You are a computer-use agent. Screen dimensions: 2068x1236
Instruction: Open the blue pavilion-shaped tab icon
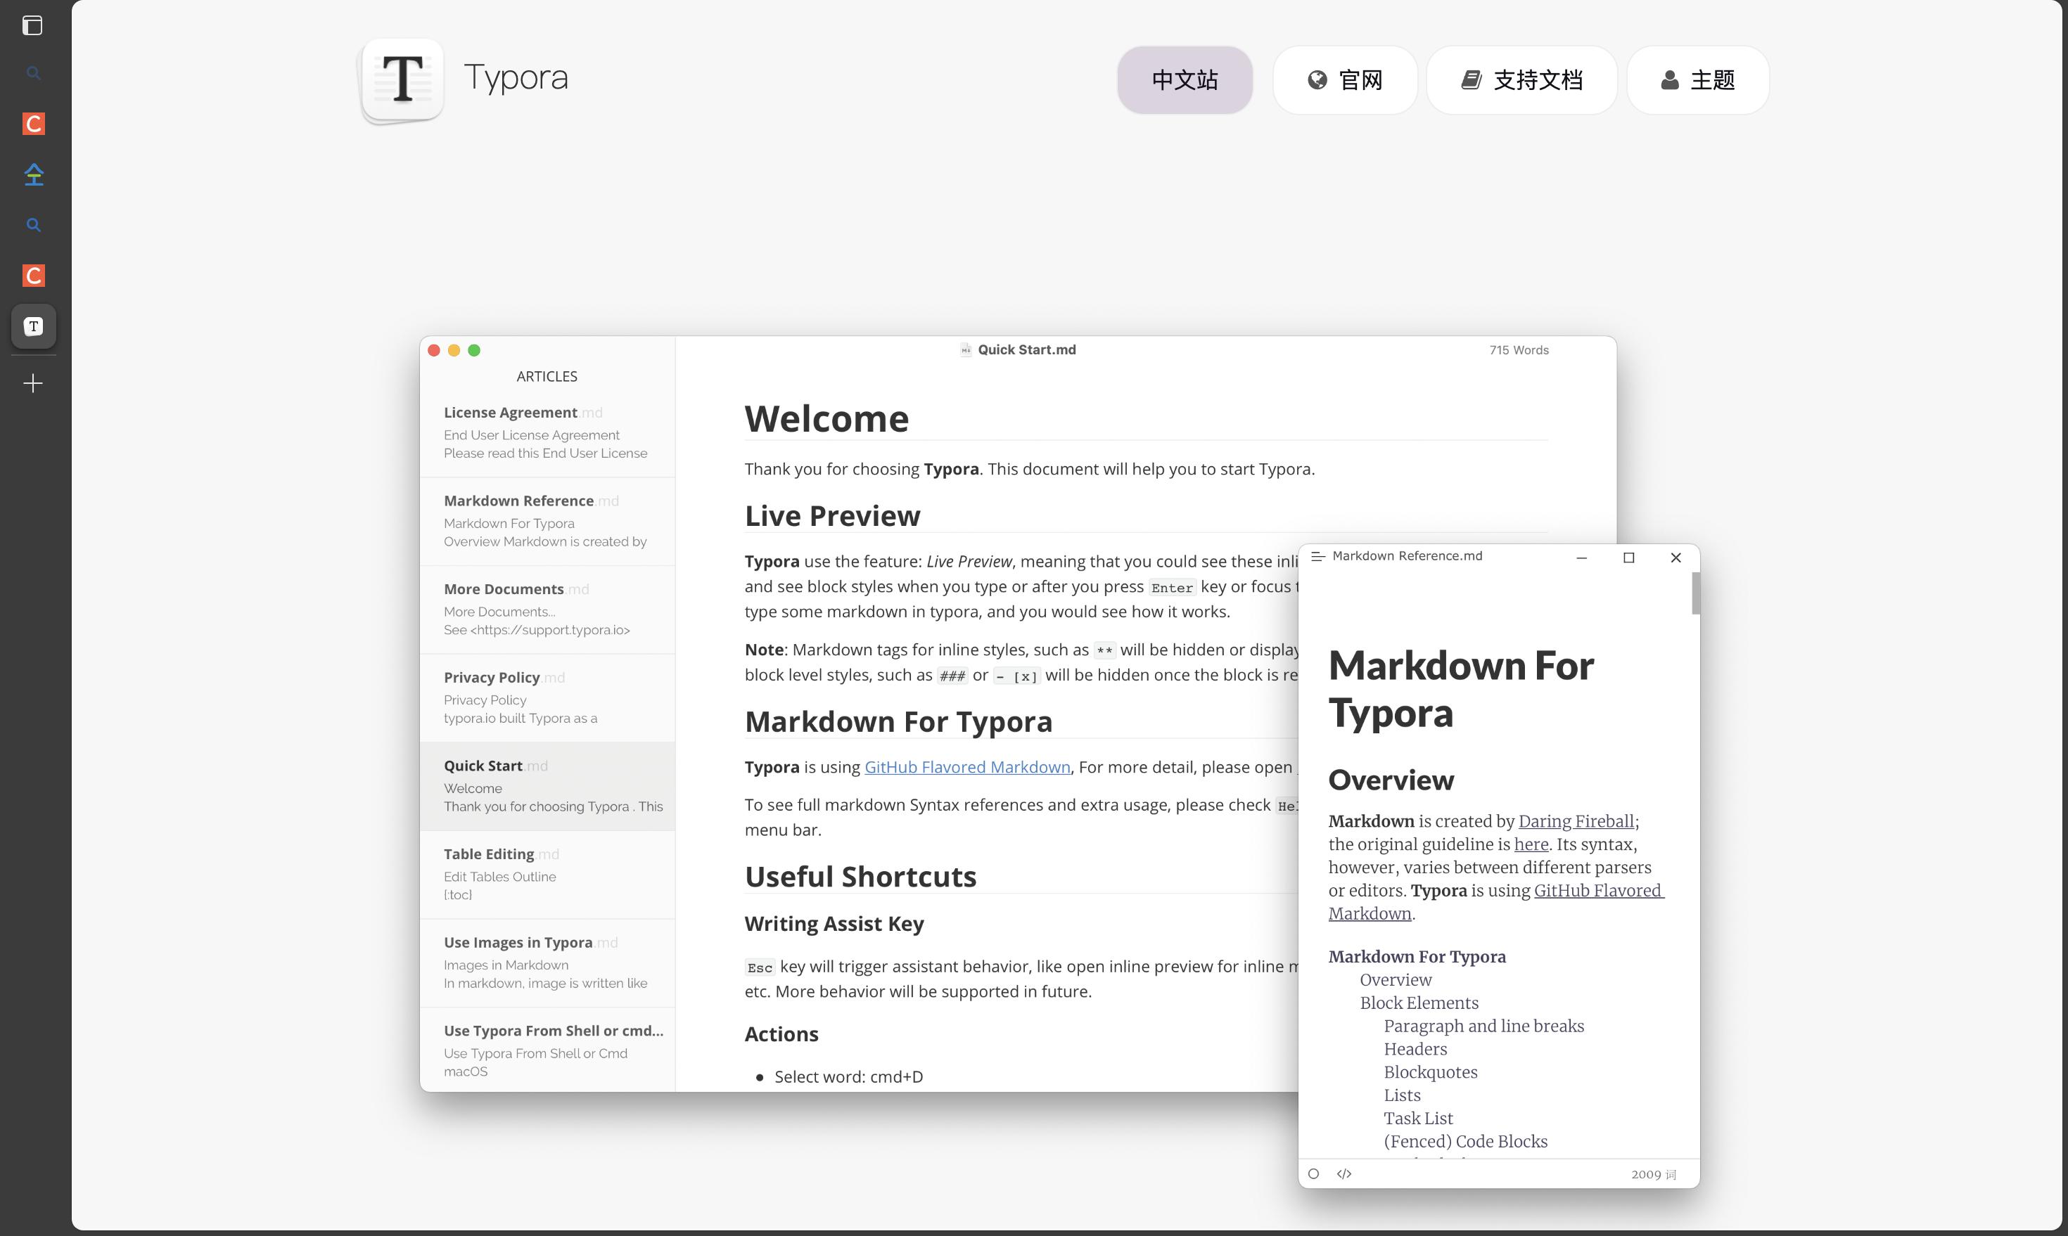33,174
